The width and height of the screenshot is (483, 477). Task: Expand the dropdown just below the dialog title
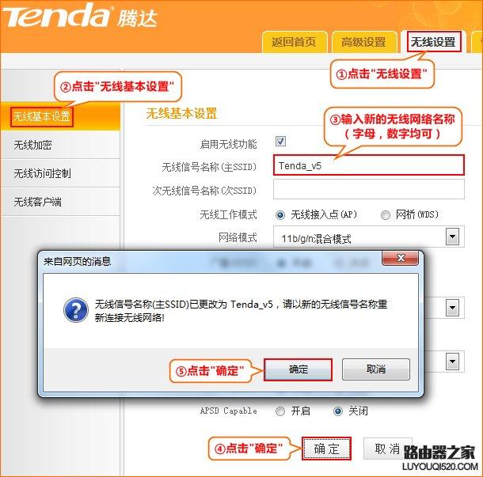[x=452, y=308]
